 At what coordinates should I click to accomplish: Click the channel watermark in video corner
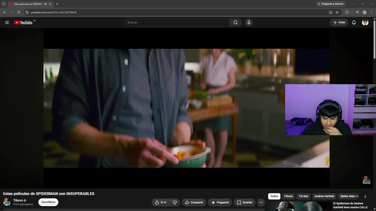point(367,180)
